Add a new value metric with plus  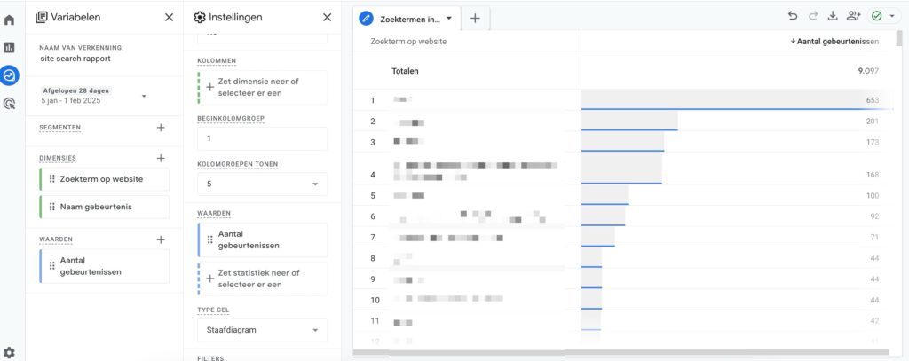point(161,239)
